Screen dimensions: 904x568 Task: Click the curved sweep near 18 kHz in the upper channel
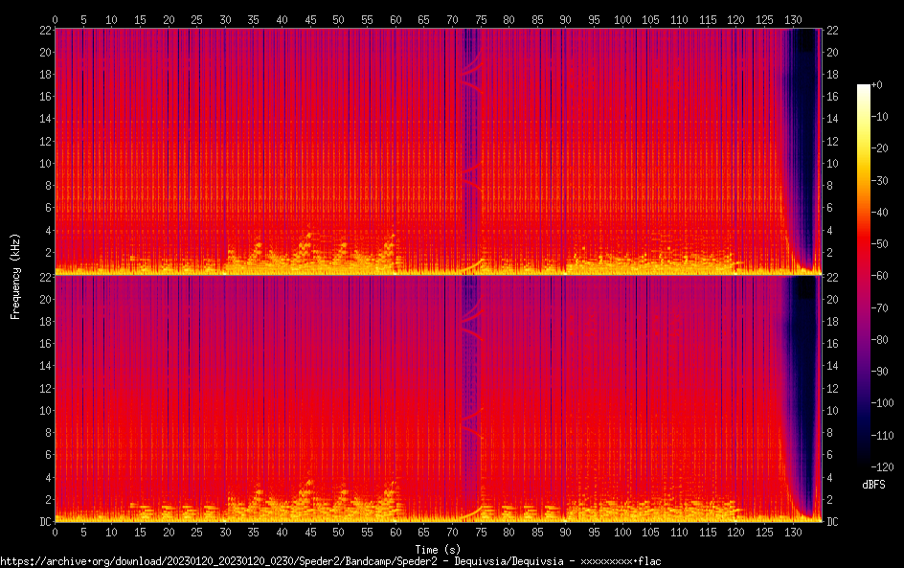[x=471, y=83]
